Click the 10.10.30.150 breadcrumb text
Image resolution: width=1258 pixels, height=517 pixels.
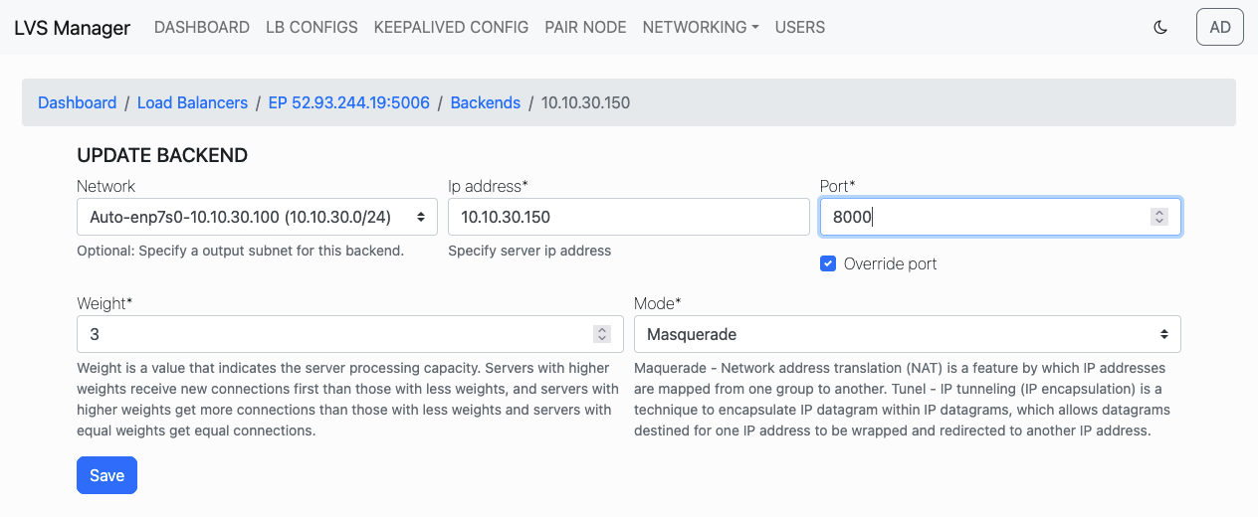tap(585, 102)
